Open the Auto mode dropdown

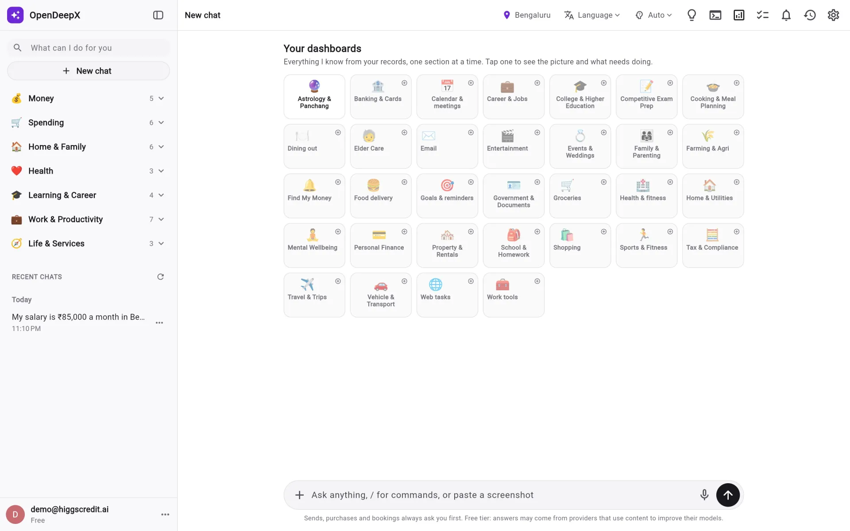click(653, 15)
